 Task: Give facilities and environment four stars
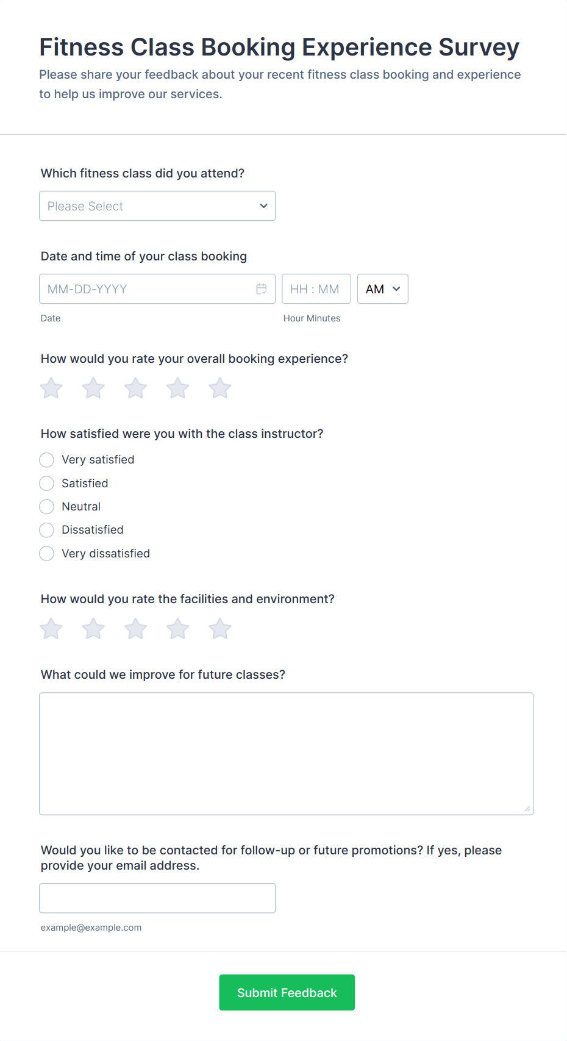(x=177, y=628)
